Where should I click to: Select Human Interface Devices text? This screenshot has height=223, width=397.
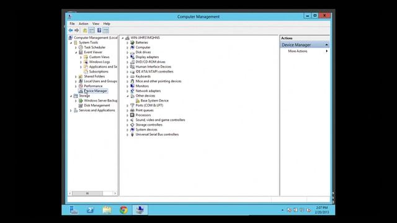tap(153, 67)
